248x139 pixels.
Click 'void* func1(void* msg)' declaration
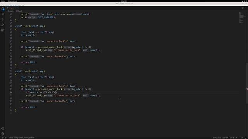point(30,26)
